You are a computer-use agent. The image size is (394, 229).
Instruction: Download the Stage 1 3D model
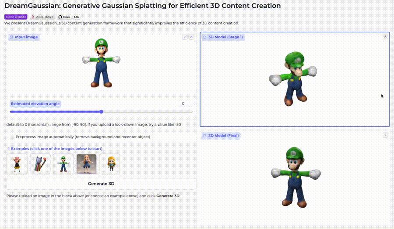(x=385, y=37)
